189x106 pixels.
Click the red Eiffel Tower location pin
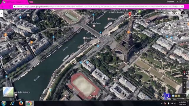[x=130, y=14]
